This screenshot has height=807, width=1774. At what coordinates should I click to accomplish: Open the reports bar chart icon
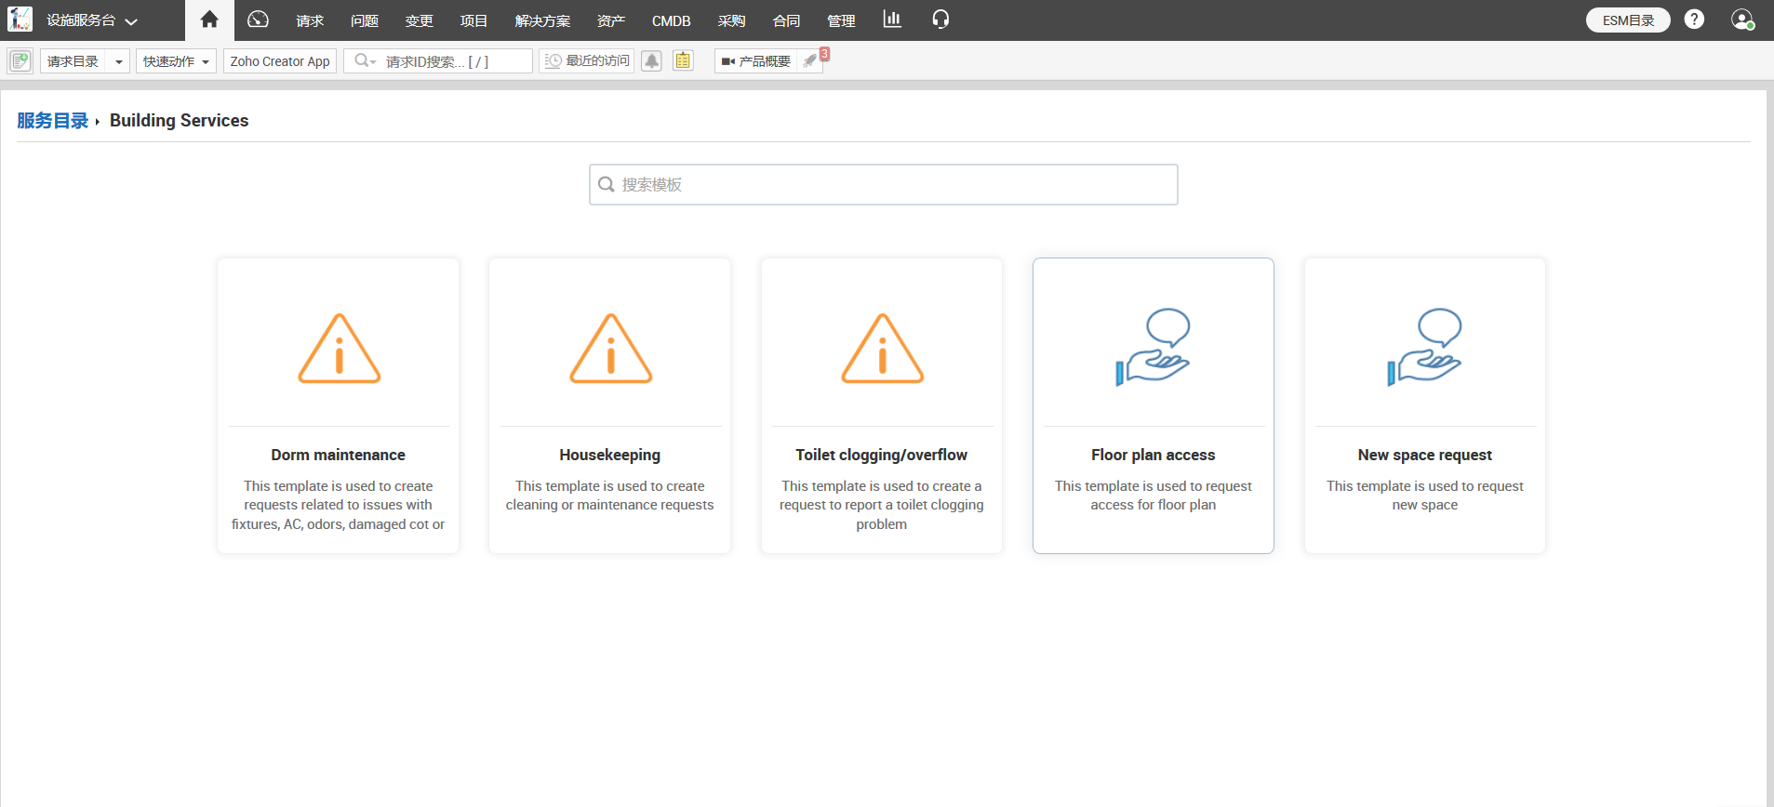[x=892, y=20]
